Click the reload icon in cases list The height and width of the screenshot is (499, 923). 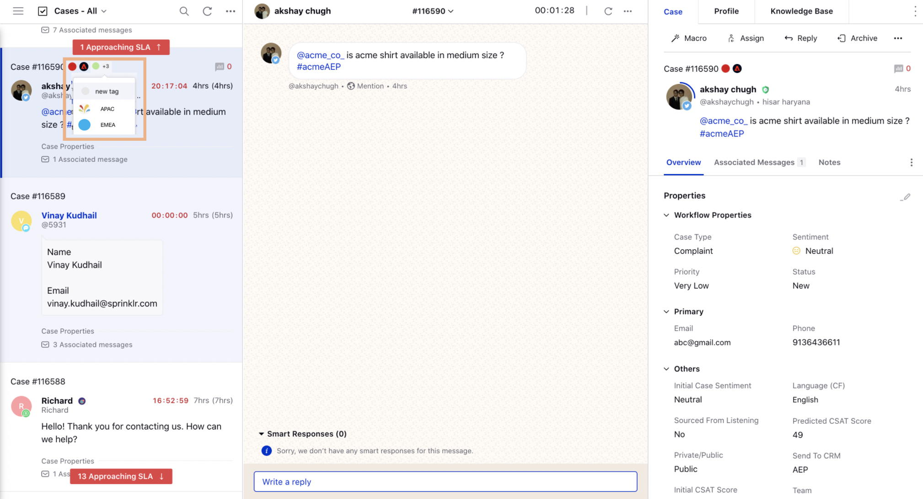point(208,11)
